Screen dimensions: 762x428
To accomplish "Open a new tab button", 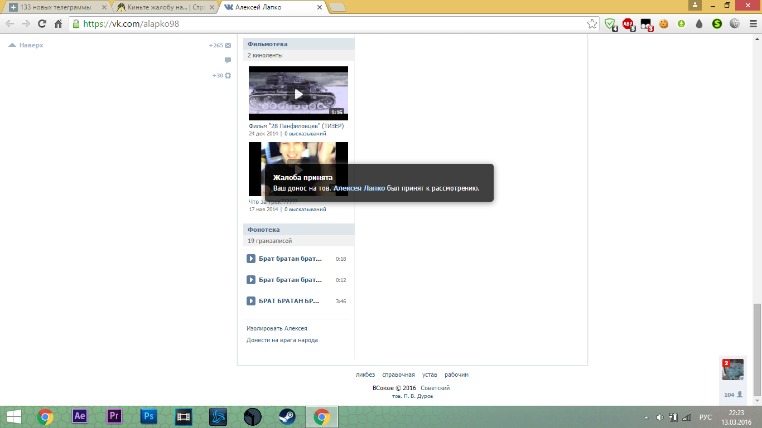I will point(337,7).
